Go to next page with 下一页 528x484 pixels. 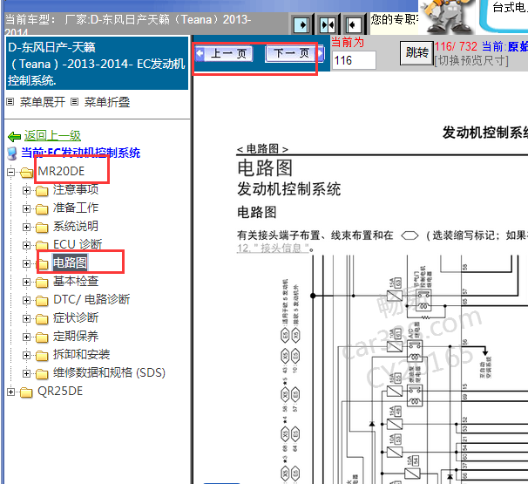tap(295, 53)
